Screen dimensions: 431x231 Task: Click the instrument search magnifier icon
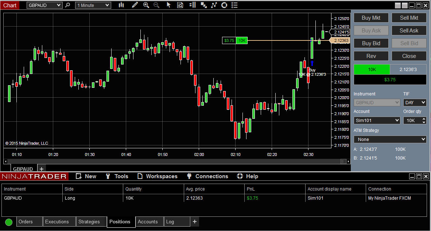(x=67, y=5)
